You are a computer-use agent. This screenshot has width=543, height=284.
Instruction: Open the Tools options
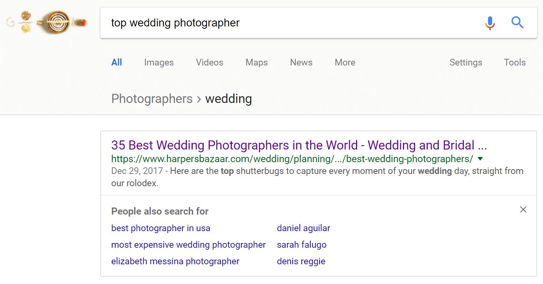pos(515,62)
